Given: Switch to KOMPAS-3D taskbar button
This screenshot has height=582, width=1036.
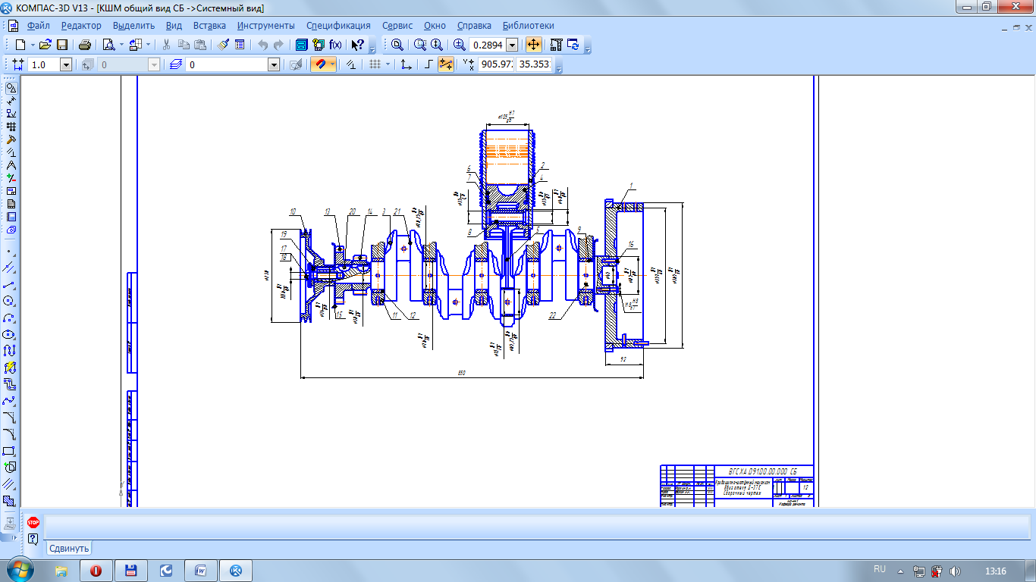Looking at the screenshot, I should tap(236, 571).
